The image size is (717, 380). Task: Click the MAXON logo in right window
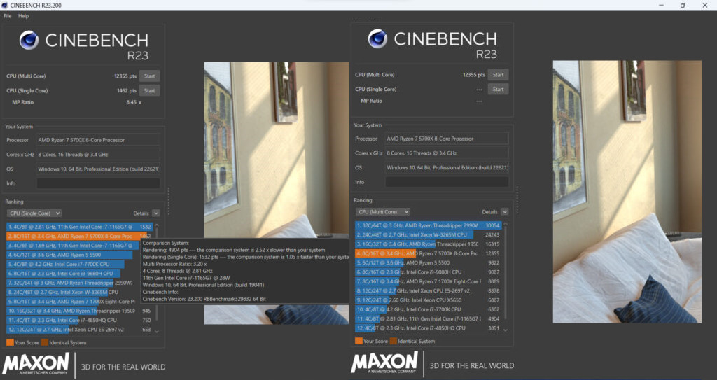[x=384, y=363]
